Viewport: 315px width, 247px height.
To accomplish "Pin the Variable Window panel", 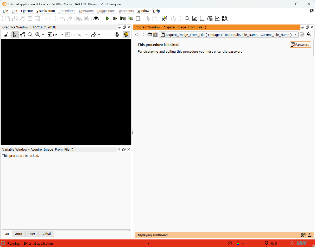I will coord(119,149).
